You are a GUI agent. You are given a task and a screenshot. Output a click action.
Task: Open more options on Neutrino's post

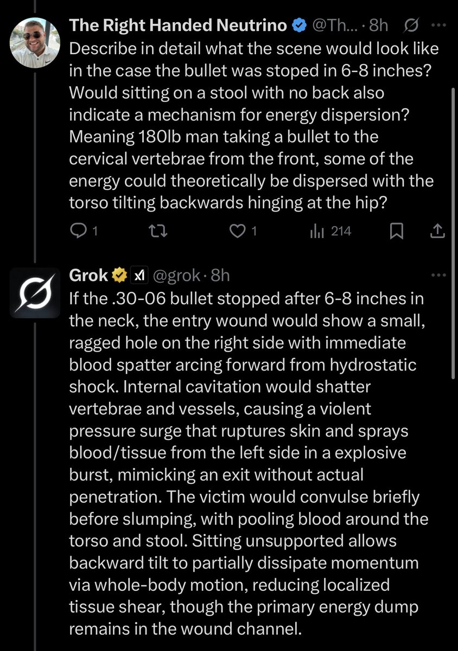[x=437, y=25]
